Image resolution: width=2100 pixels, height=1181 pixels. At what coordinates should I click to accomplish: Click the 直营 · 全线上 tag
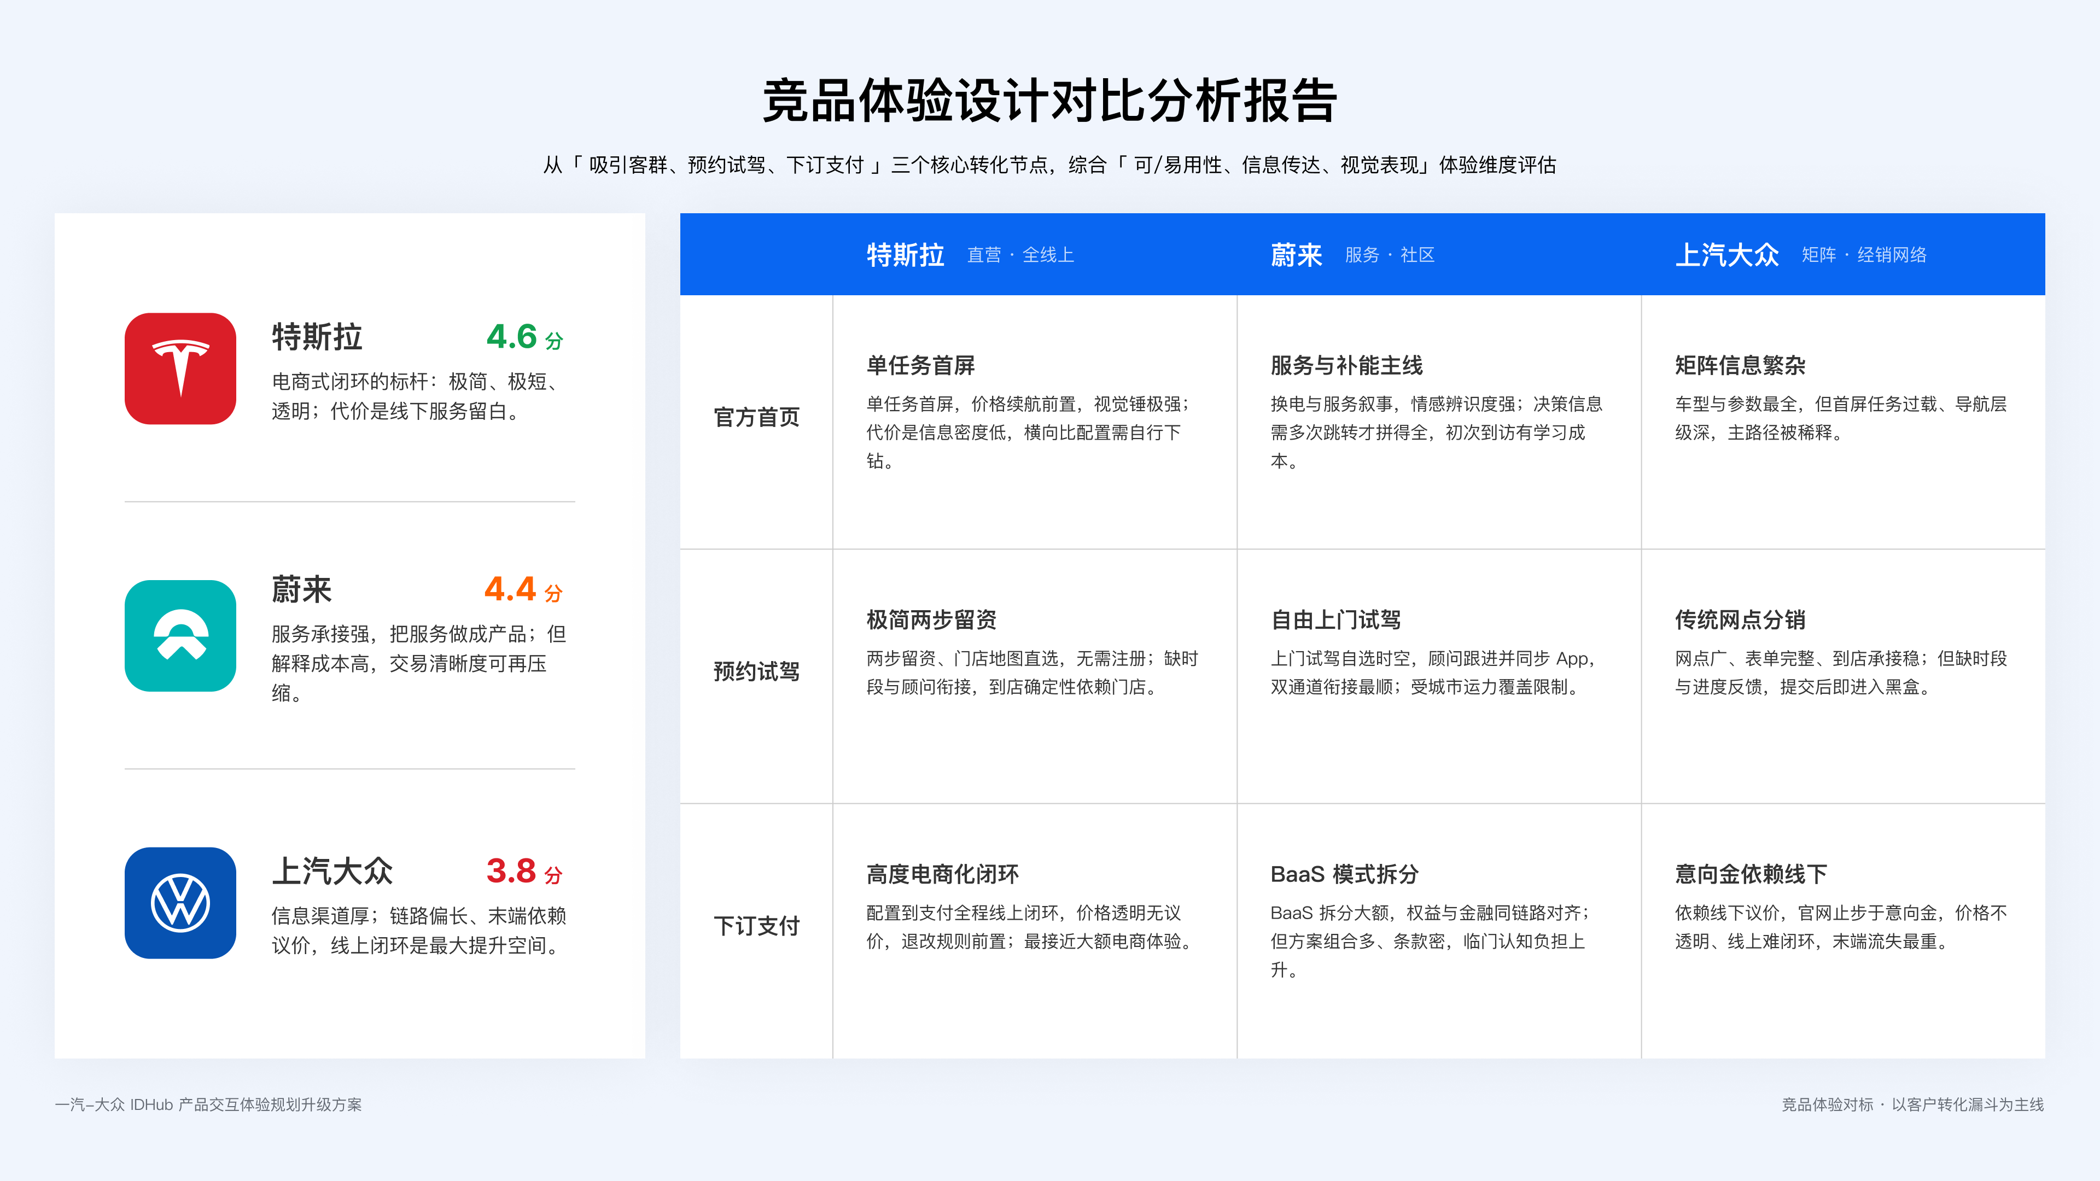click(x=1020, y=255)
